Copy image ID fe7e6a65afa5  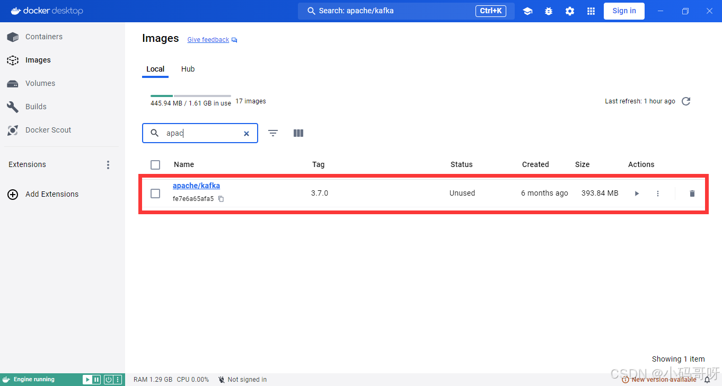(x=221, y=199)
